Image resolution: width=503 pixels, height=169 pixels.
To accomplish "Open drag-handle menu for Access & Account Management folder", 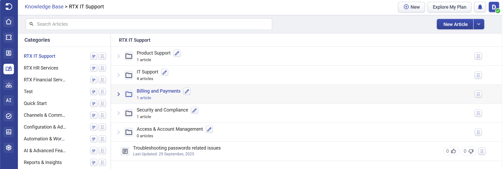I will point(478,132).
